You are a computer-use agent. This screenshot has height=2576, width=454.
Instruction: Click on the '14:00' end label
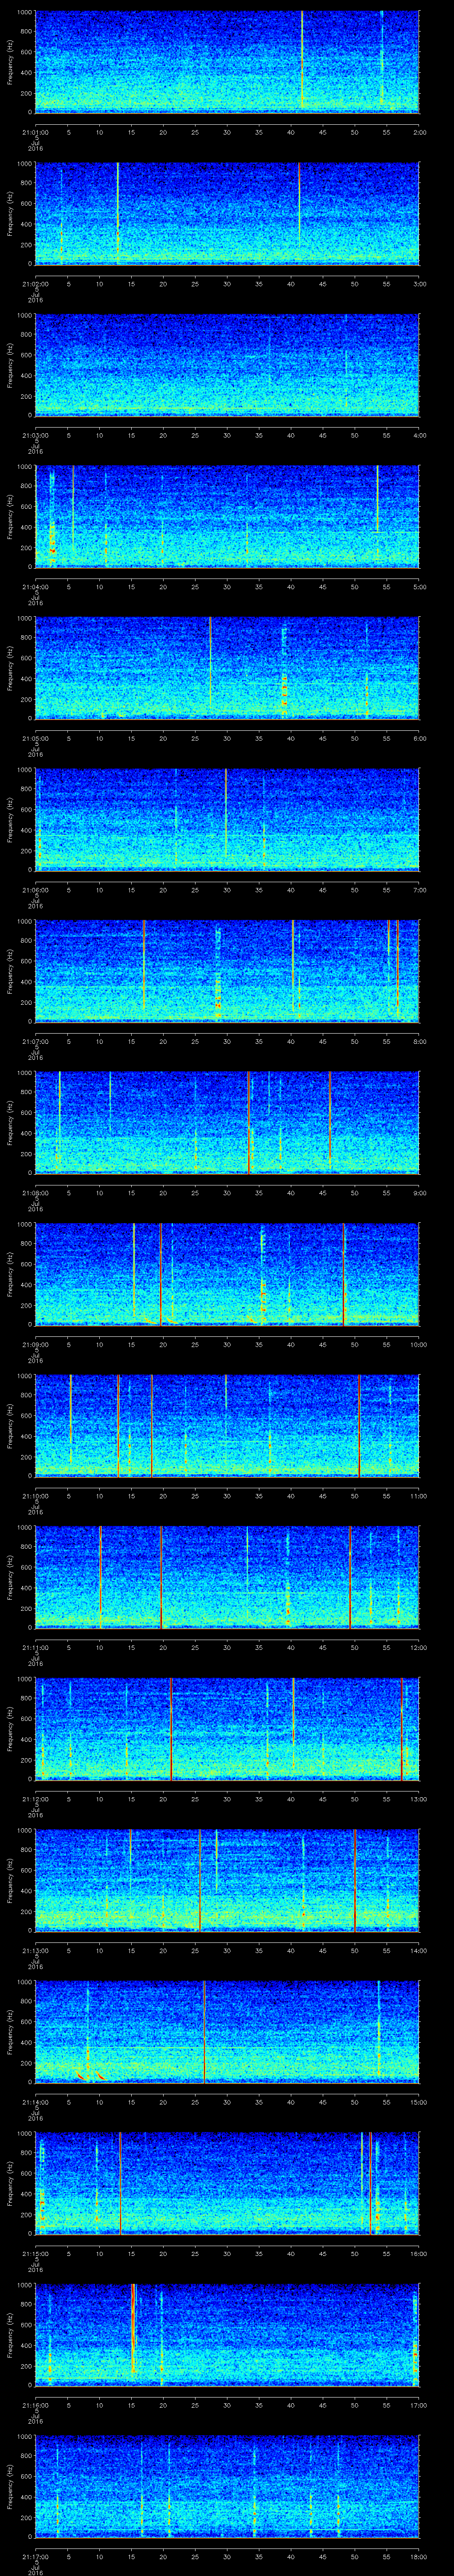tap(418, 1950)
